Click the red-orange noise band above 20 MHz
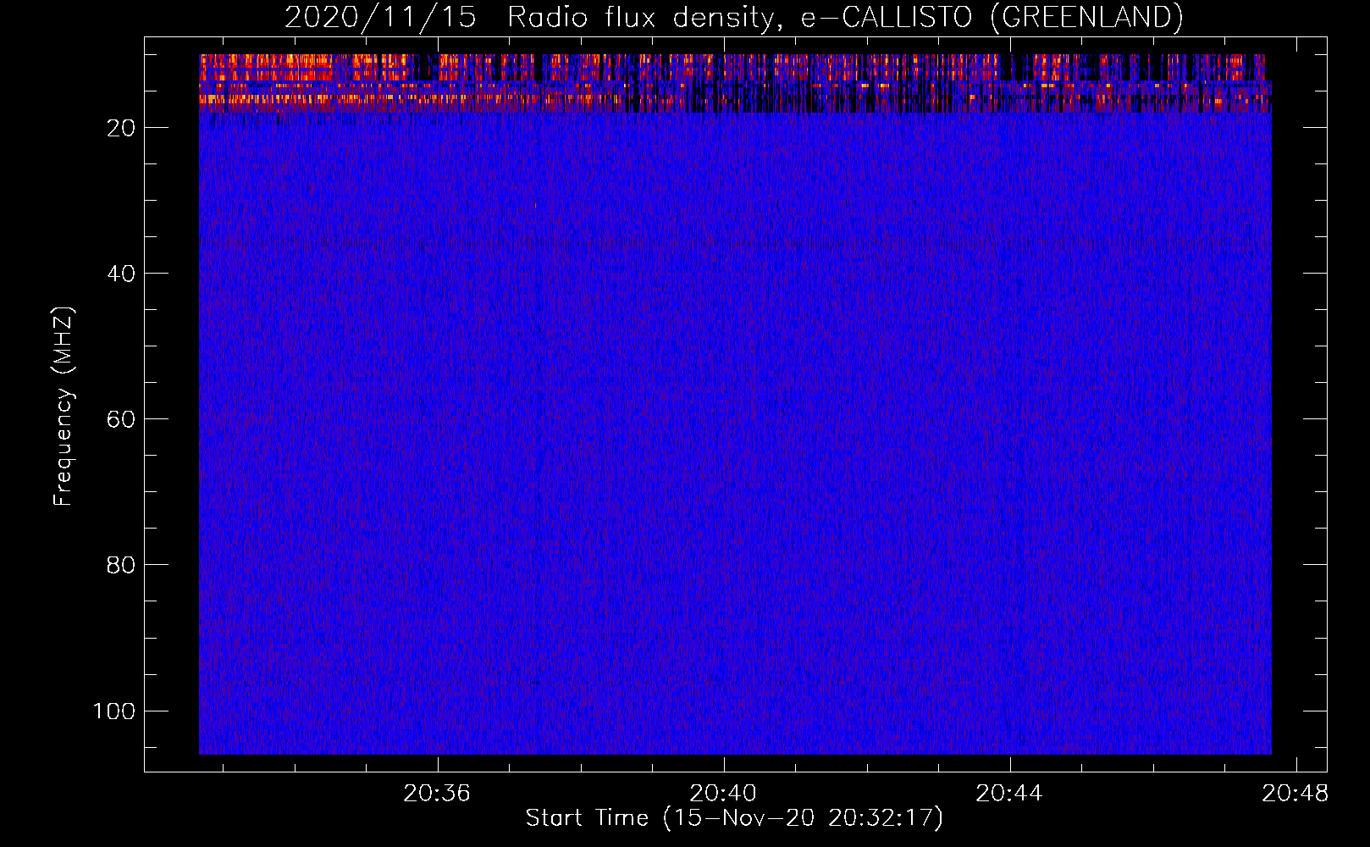Image resolution: width=1370 pixels, height=847 pixels. 735,83
